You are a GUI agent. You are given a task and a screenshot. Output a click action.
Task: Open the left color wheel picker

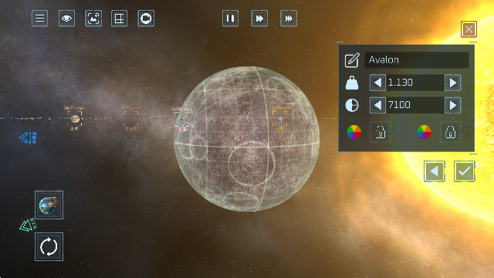pyautogui.click(x=354, y=132)
